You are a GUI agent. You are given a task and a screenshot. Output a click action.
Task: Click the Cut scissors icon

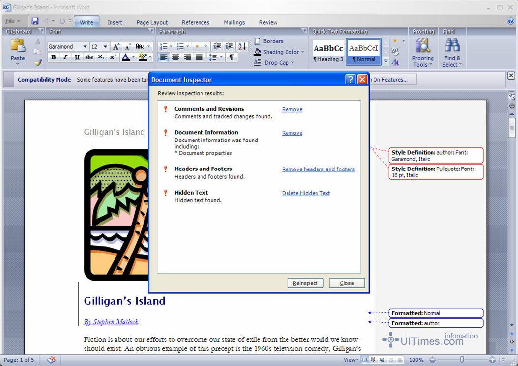pyautogui.click(x=38, y=42)
